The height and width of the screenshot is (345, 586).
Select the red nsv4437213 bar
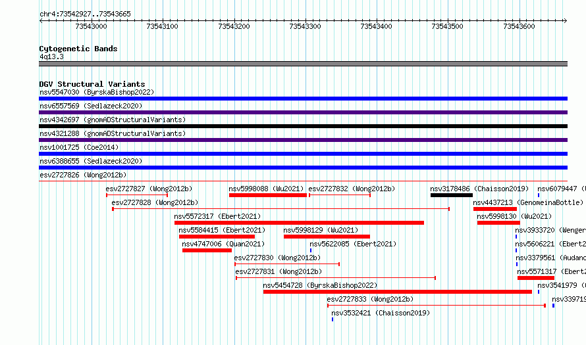tap(495, 209)
